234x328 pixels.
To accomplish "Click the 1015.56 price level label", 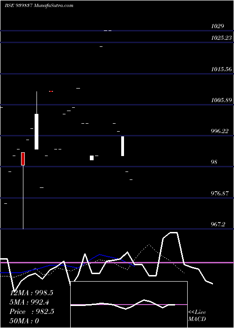I will point(221,69).
